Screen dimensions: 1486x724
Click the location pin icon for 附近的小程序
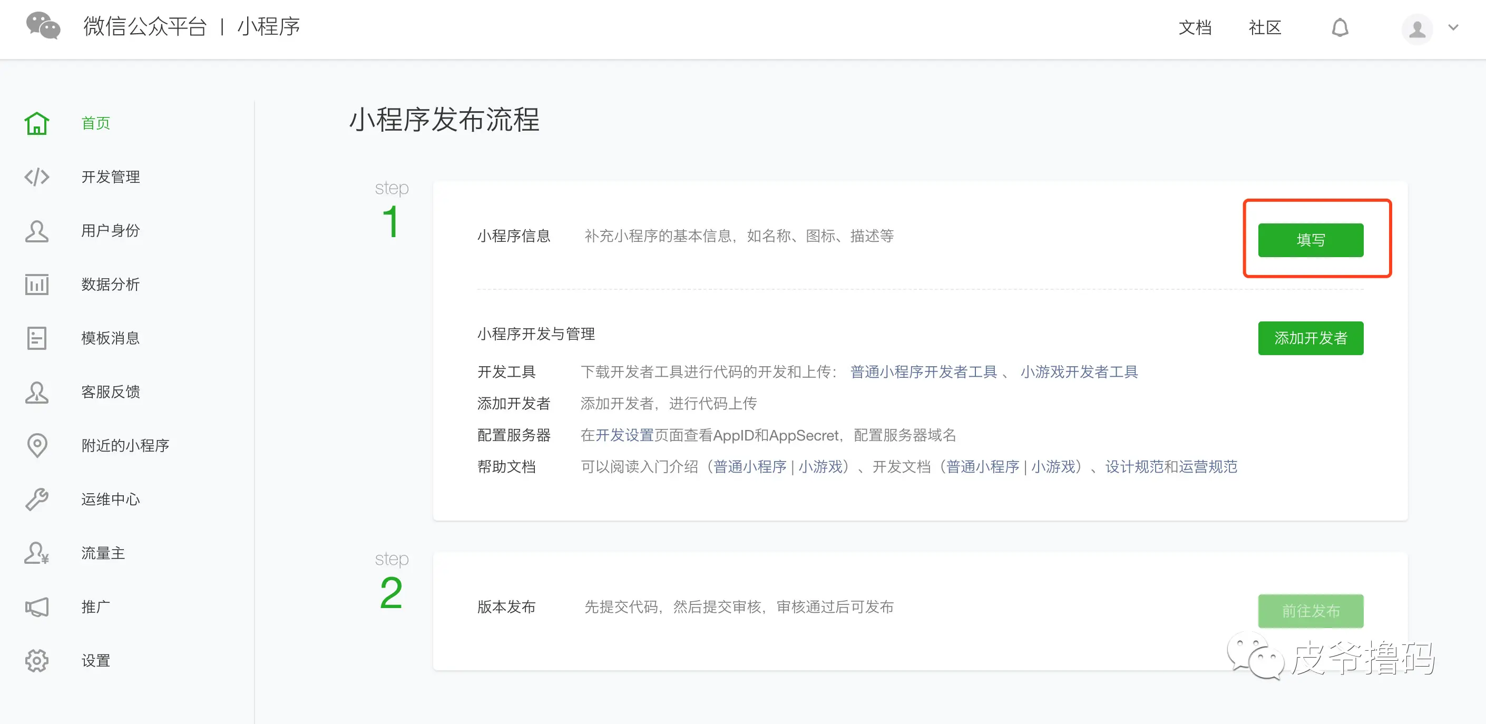coord(37,445)
